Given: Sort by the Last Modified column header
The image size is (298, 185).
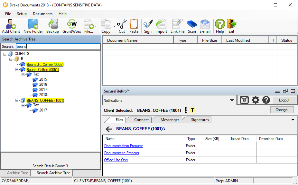Looking at the screenshot, I should tap(245, 40).
